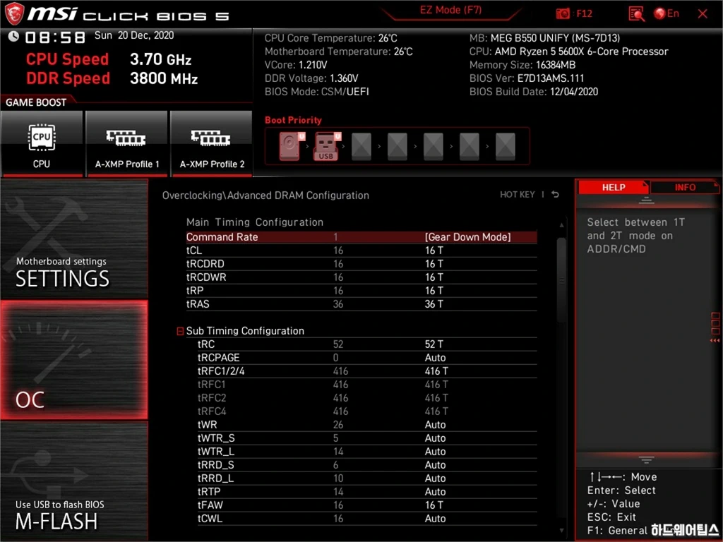Click the scroll-up arrow of settings list
Viewport: 723px width, 542px height.
point(561,225)
